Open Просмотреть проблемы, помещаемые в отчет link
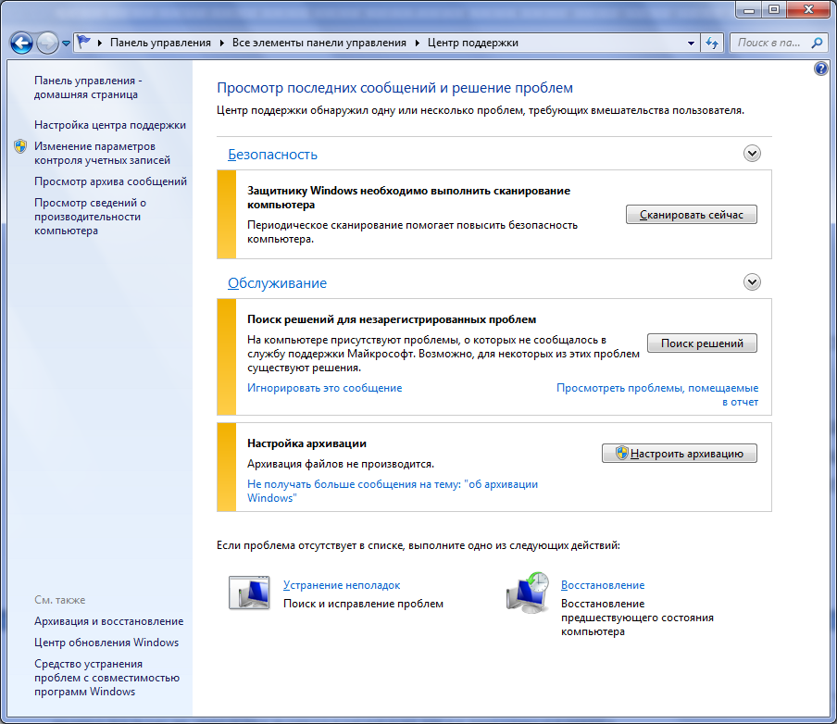This screenshot has height=724, width=837. [657, 394]
